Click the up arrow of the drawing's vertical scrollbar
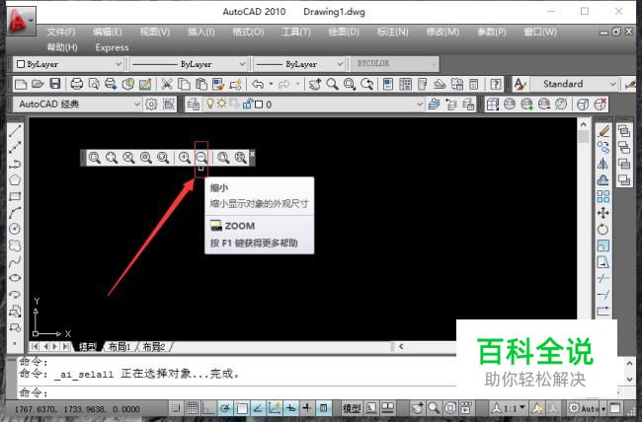 584,124
